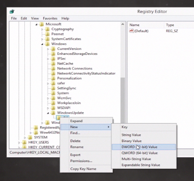The width and height of the screenshot is (194, 181).
Task: Choose String Value in New submenu
Action: tap(144, 135)
